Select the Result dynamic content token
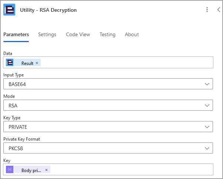 point(27,63)
